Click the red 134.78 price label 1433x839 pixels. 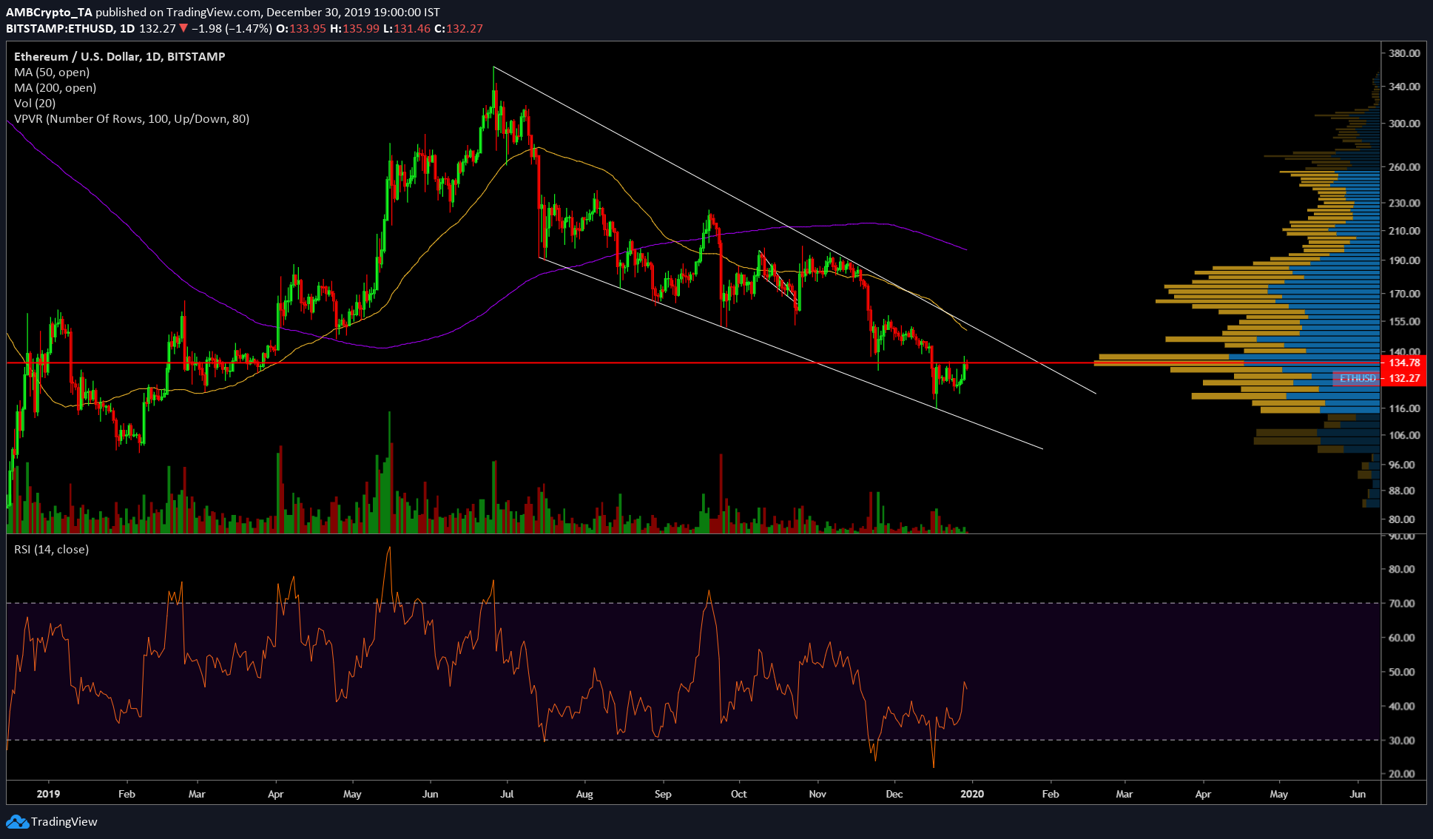[x=1404, y=363]
